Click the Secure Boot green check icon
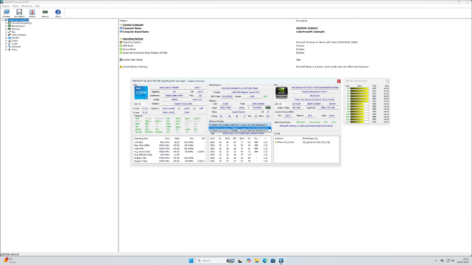472x265 pixels. pos(121,49)
